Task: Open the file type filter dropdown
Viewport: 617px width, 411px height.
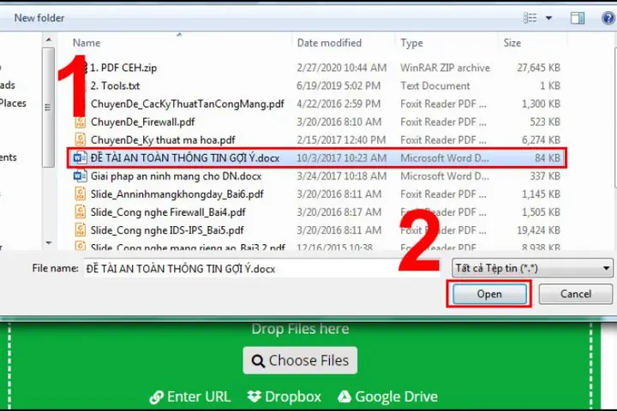Action: [x=532, y=268]
